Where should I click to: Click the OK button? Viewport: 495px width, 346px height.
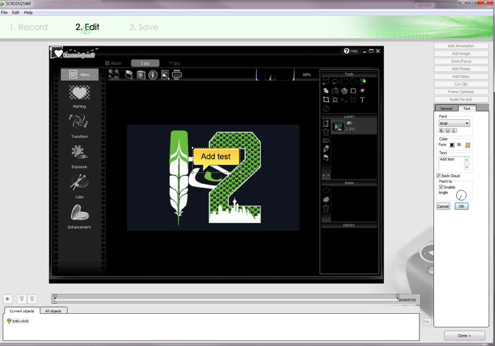click(x=462, y=207)
